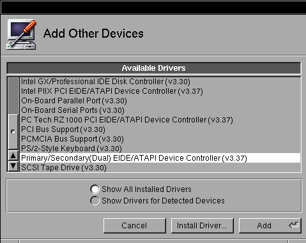Select On-Board Parallel Port driver

160,101
